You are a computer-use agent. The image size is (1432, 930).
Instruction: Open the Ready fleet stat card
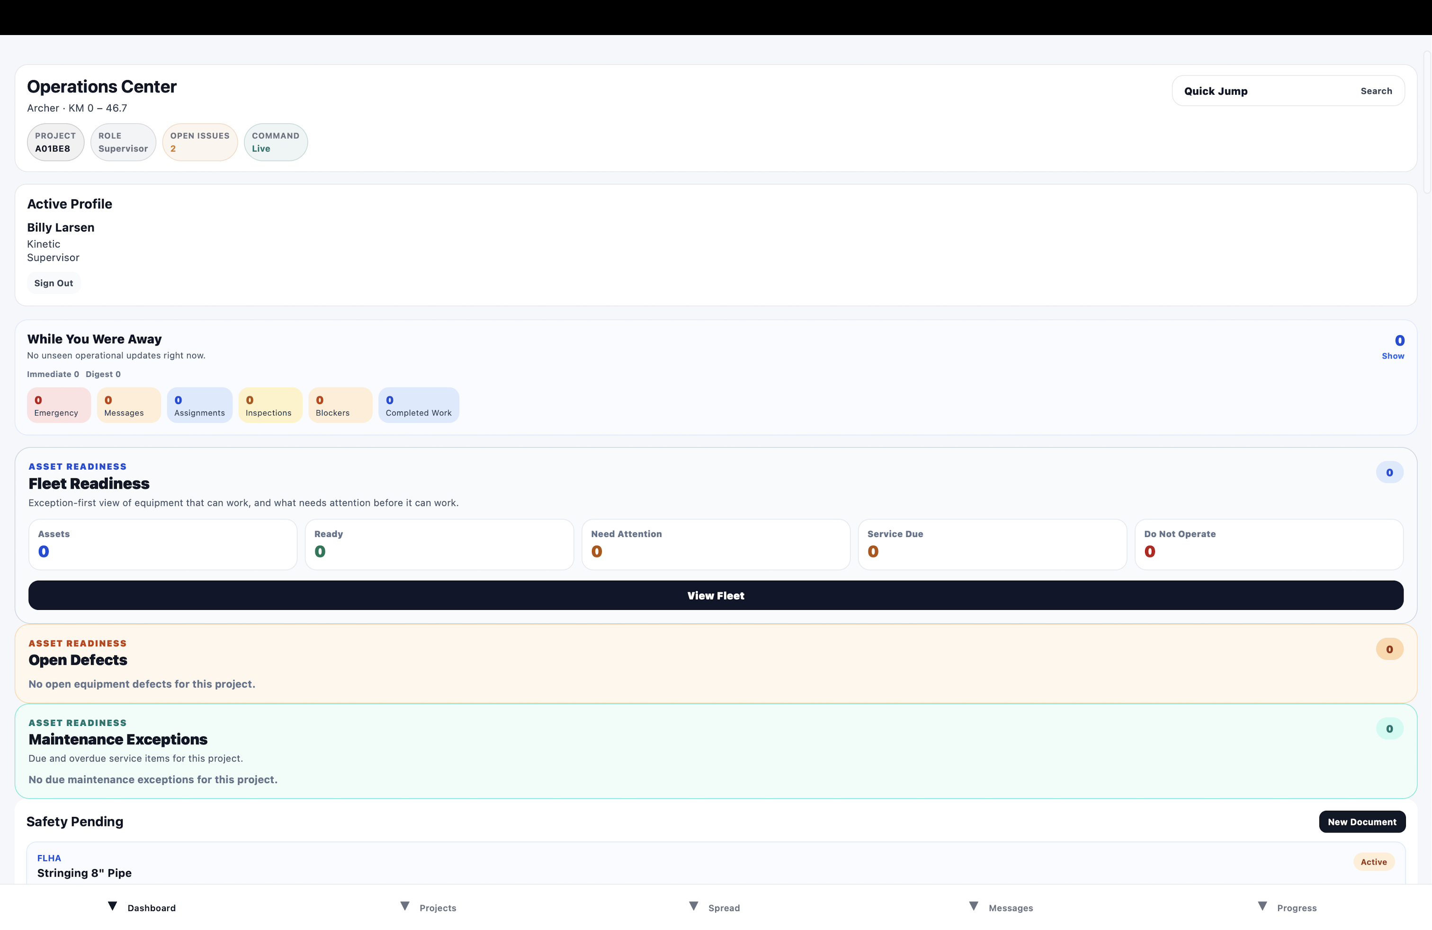[x=439, y=545]
